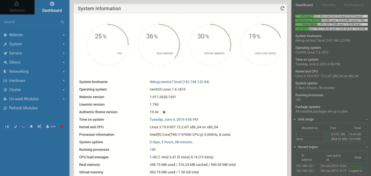Select the CPU load averages value text
This screenshot has height=176, width=371.
tap(182, 157)
